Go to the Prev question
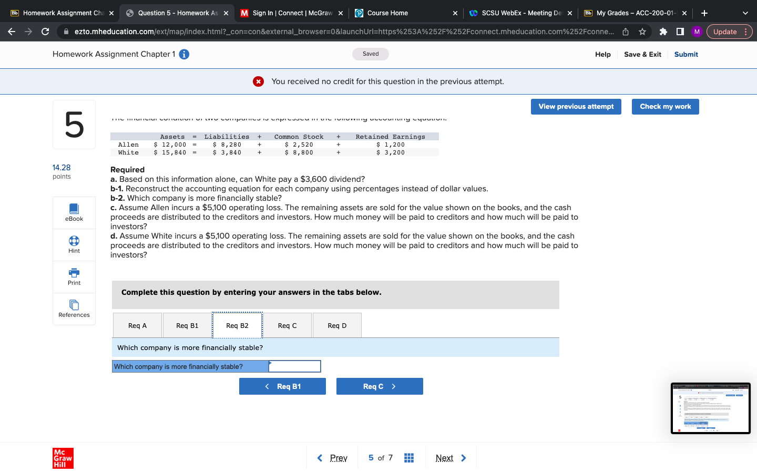 pyautogui.click(x=332, y=458)
